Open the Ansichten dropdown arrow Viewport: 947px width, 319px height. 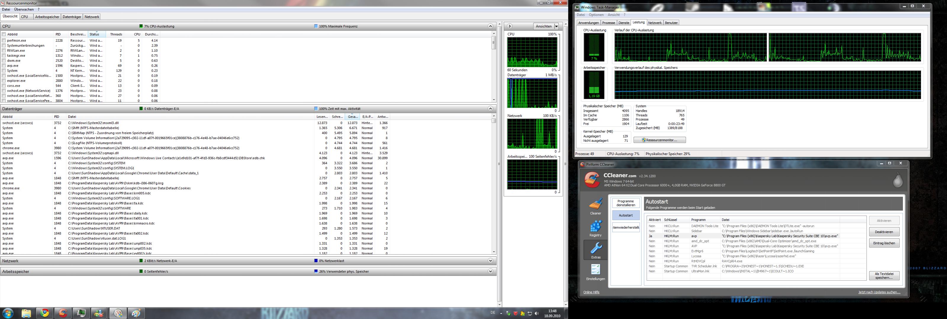click(x=556, y=26)
